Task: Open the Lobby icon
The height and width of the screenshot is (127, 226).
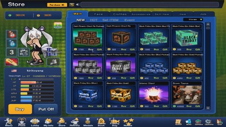Action: point(35,122)
